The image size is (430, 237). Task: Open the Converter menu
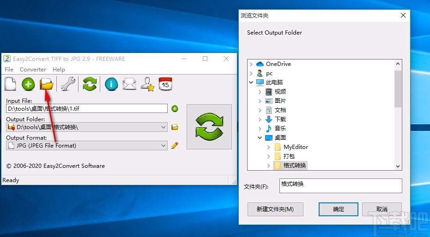point(33,70)
